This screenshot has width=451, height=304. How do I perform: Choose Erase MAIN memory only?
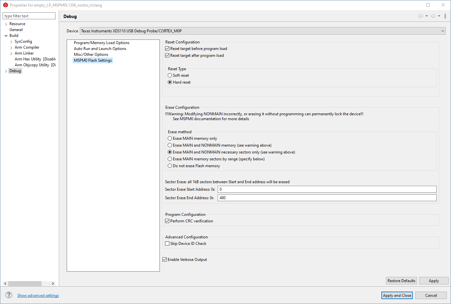tap(170, 138)
